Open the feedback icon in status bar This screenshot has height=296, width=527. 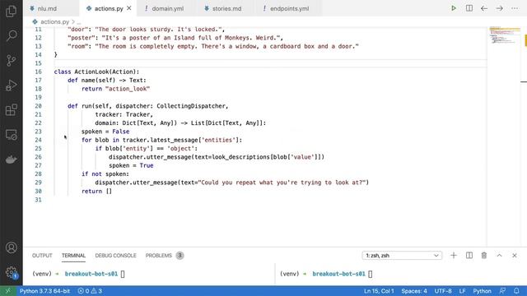[x=502, y=291]
